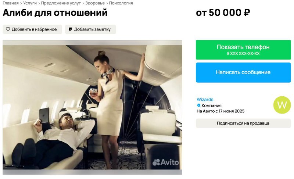The image size is (294, 179).
Task: Click the listing title Алиби для отношений
Action: 55,13
